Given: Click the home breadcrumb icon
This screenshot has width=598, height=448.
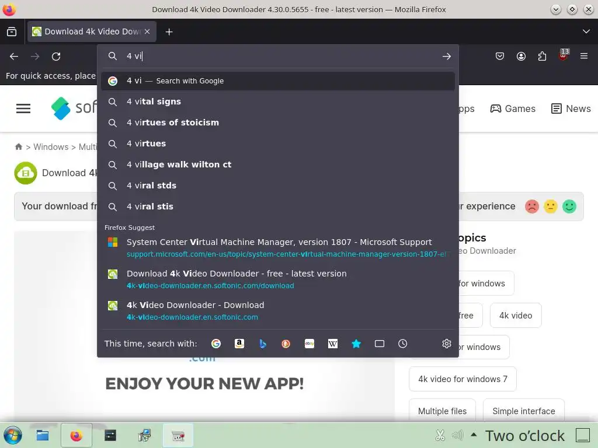Looking at the screenshot, I should pos(18,146).
